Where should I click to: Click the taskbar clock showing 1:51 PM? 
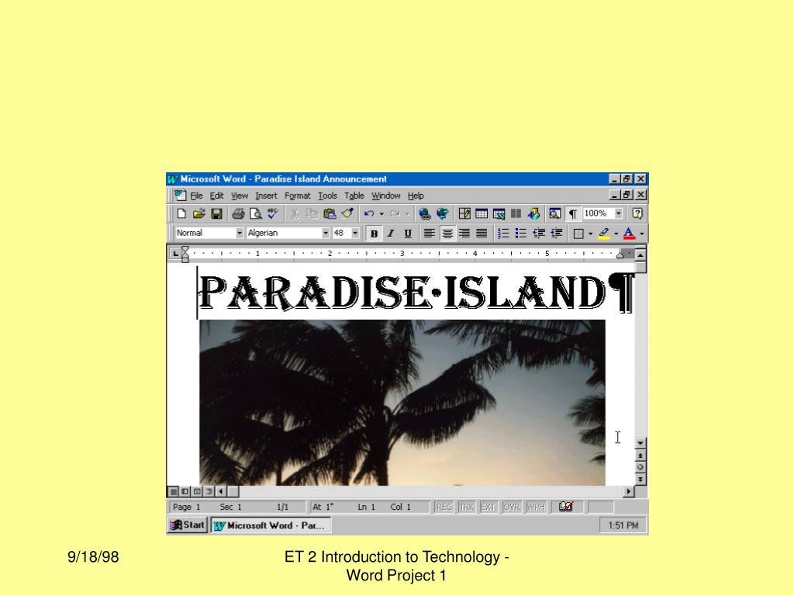(623, 525)
